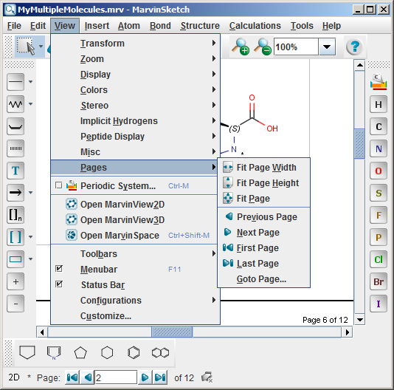Expand the selection tool dropdown arrow
This screenshot has width=394, height=390.
pyautogui.click(x=41, y=47)
